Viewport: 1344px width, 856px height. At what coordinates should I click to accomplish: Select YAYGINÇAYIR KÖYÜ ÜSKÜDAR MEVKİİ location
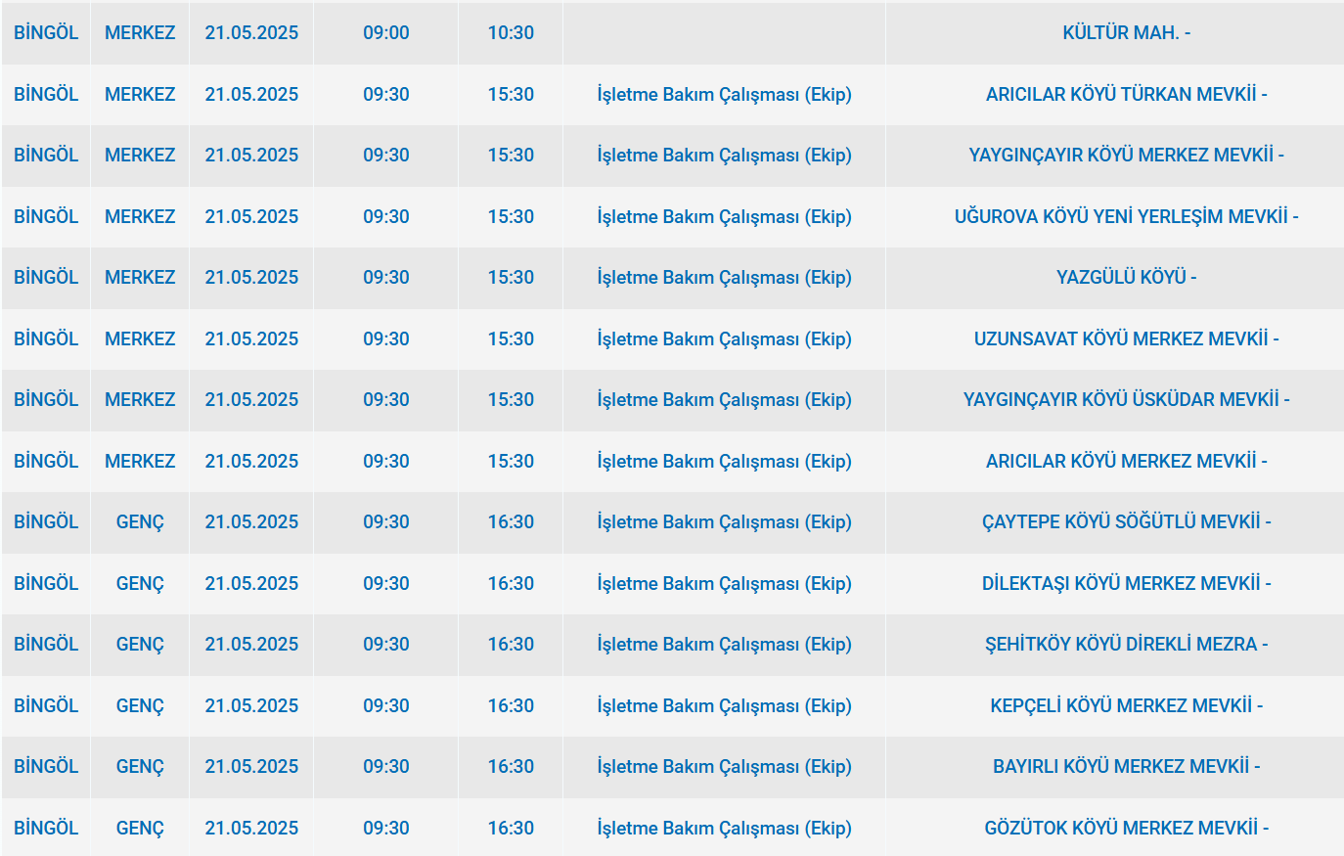(1126, 400)
